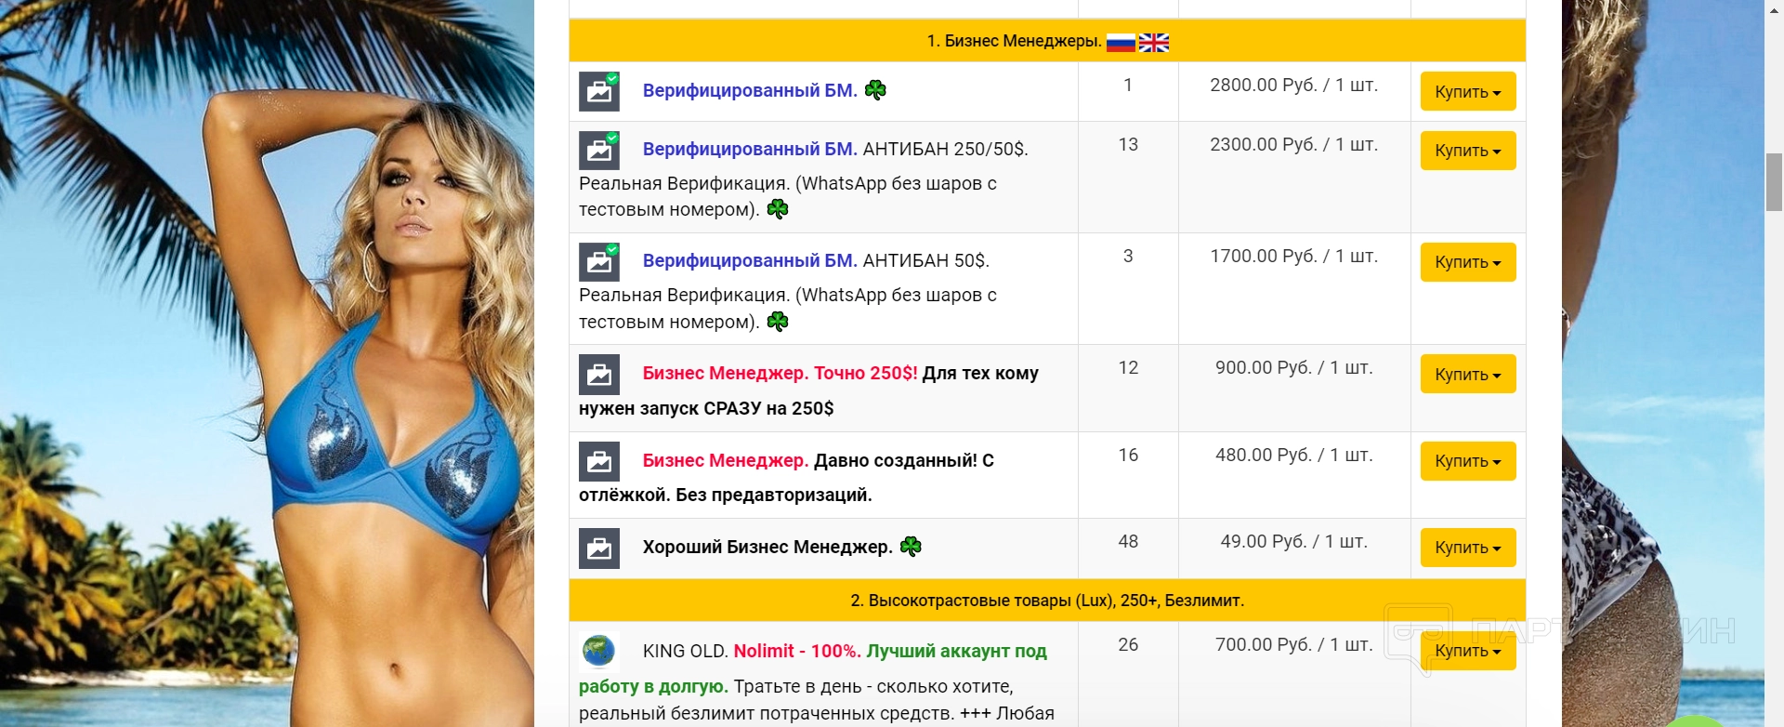Click the Russian flag icon in the header
Screen dimensions: 1784x727
click(1121, 42)
